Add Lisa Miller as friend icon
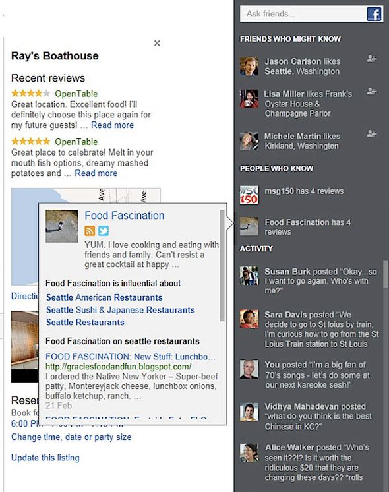Viewport: 389px width, 492px height. point(371,91)
